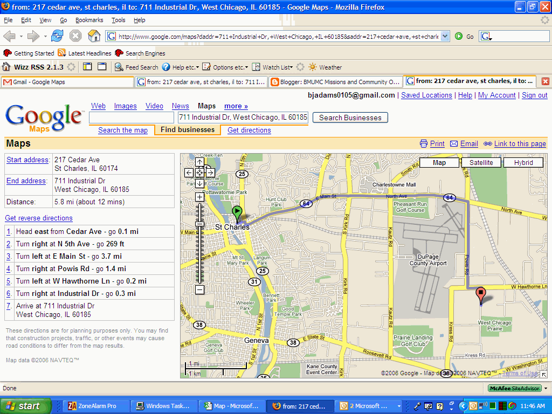Select the Get directions tab

(x=249, y=130)
